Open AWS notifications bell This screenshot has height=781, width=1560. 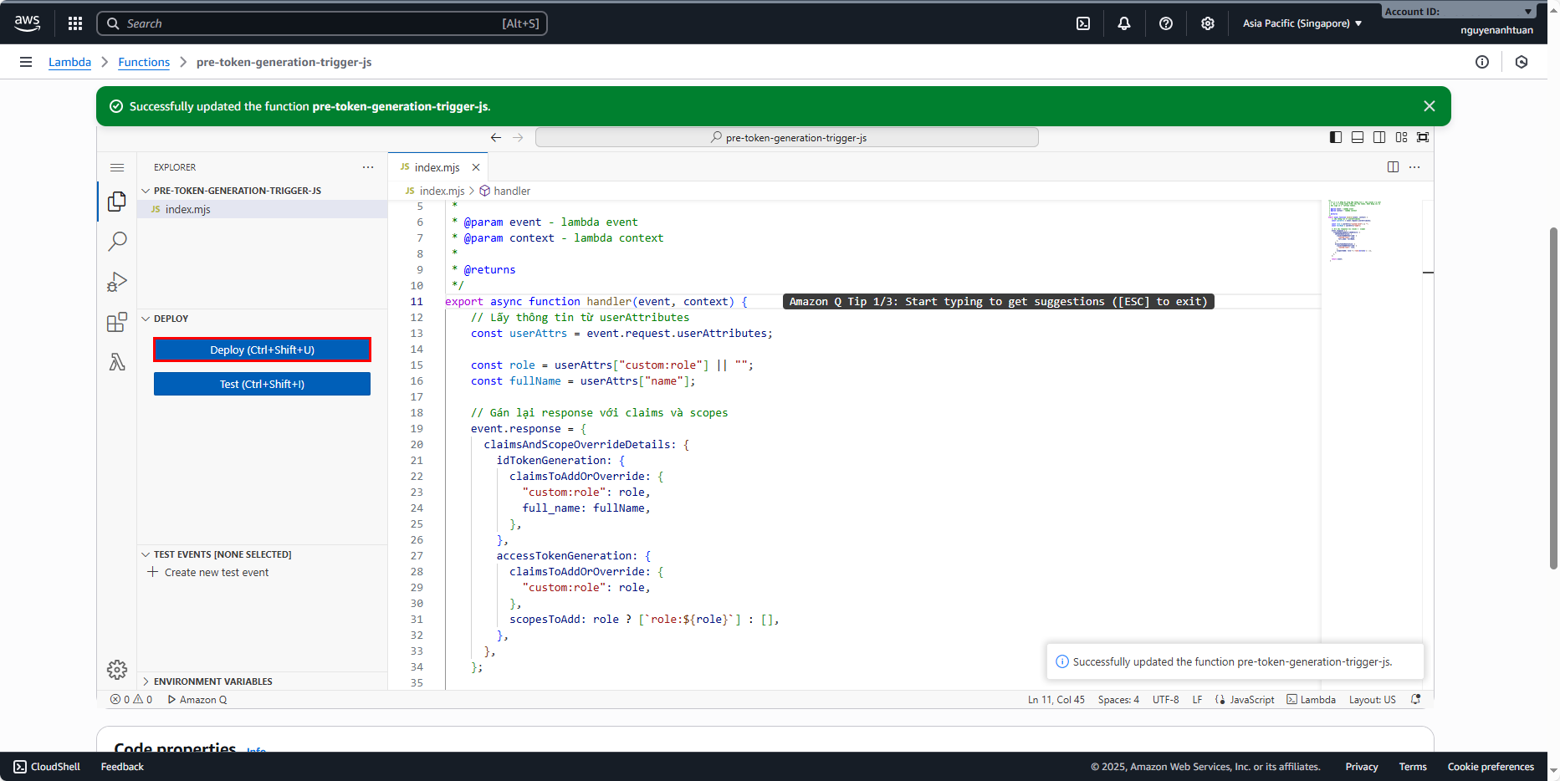[x=1124, y=23]
